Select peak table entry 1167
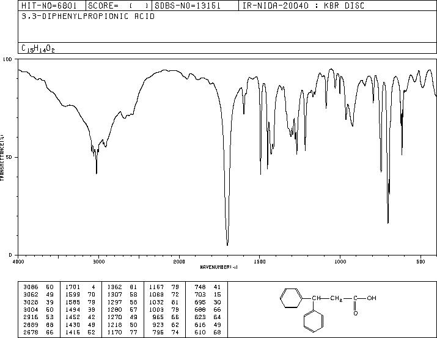437x338 pixels. click(x=164, y=287)
